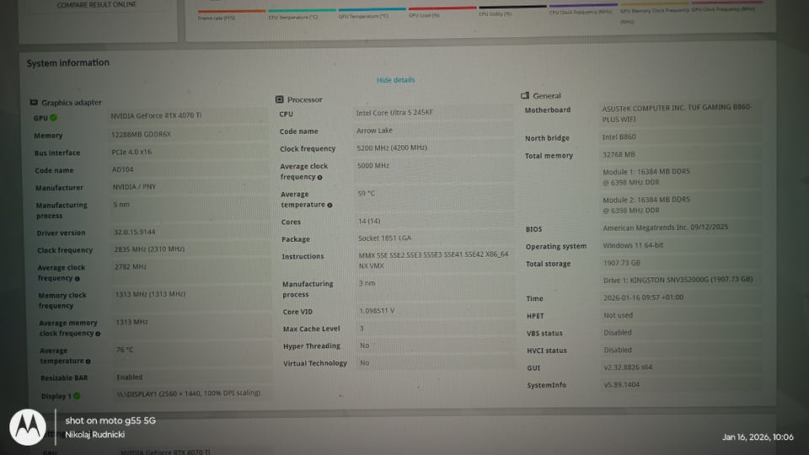809x455 pixels.
Task: Click the GUI version v2.32.8826 s64 value
Action: pyautogui.click(x=628, y=367)
